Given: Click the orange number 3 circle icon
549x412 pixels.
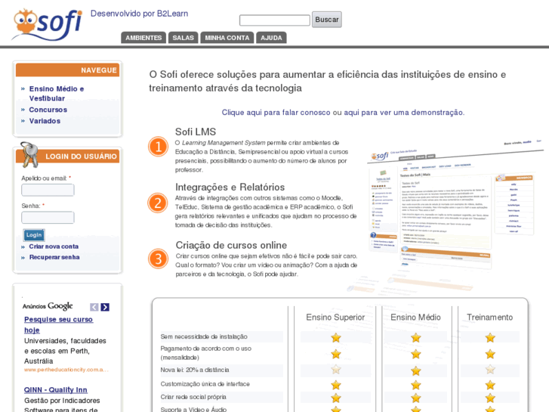Looking at the screenshot, I should pyautogui.click(x=159, y=259).
